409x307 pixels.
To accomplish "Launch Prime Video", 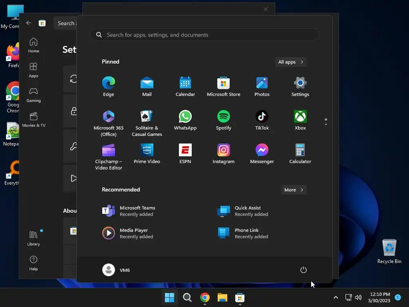I will click(x=147, y=154).
